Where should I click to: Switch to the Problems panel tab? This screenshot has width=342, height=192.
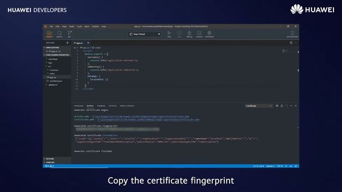point(79,106)
